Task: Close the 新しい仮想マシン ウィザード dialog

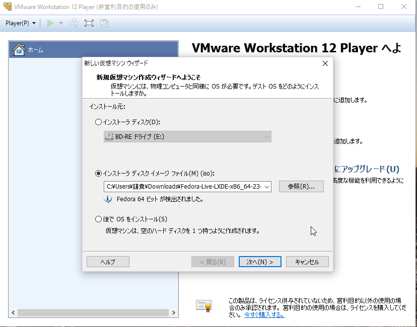Action: point(325,63)
